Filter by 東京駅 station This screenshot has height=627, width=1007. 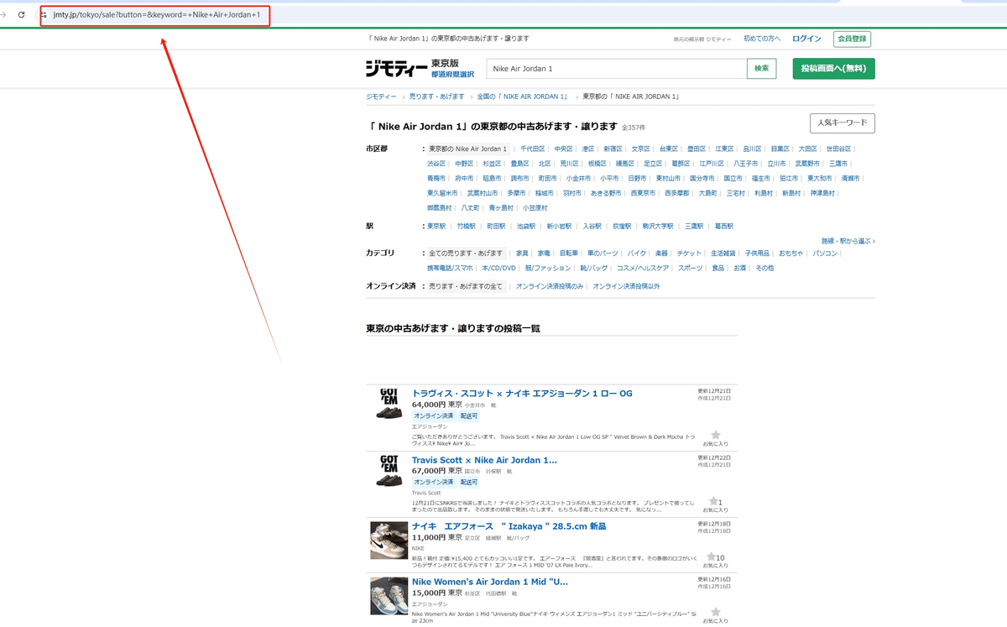click(x=436, y=226)
